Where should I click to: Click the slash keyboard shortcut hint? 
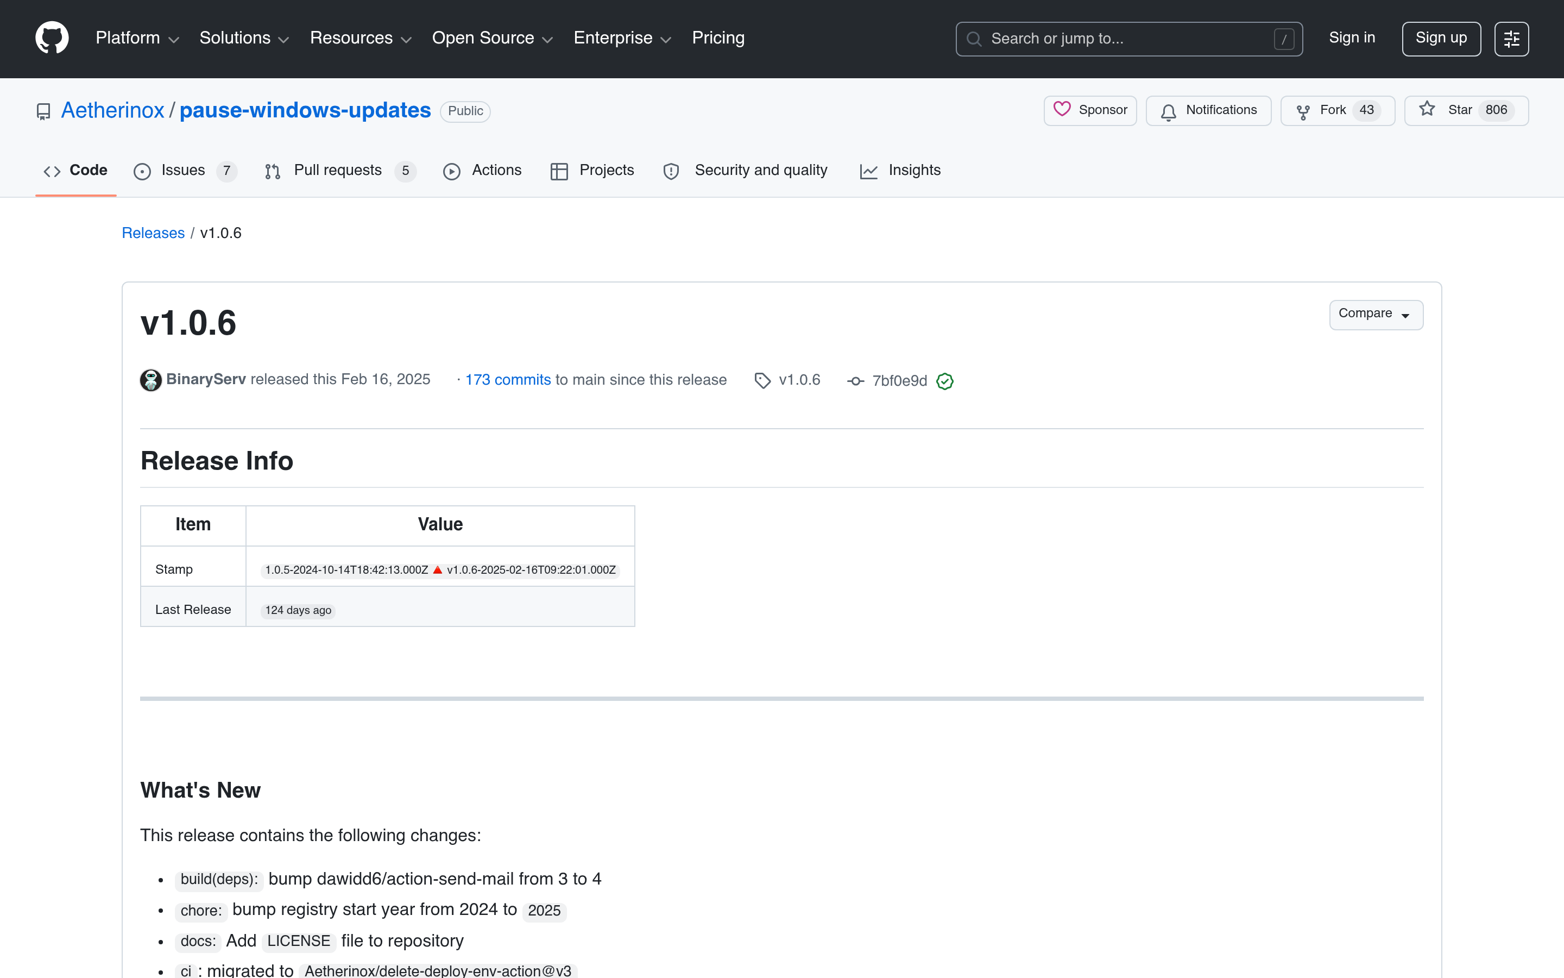1284,39
